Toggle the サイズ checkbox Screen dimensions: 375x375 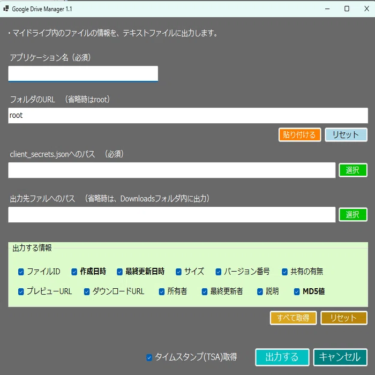point(178,272)
